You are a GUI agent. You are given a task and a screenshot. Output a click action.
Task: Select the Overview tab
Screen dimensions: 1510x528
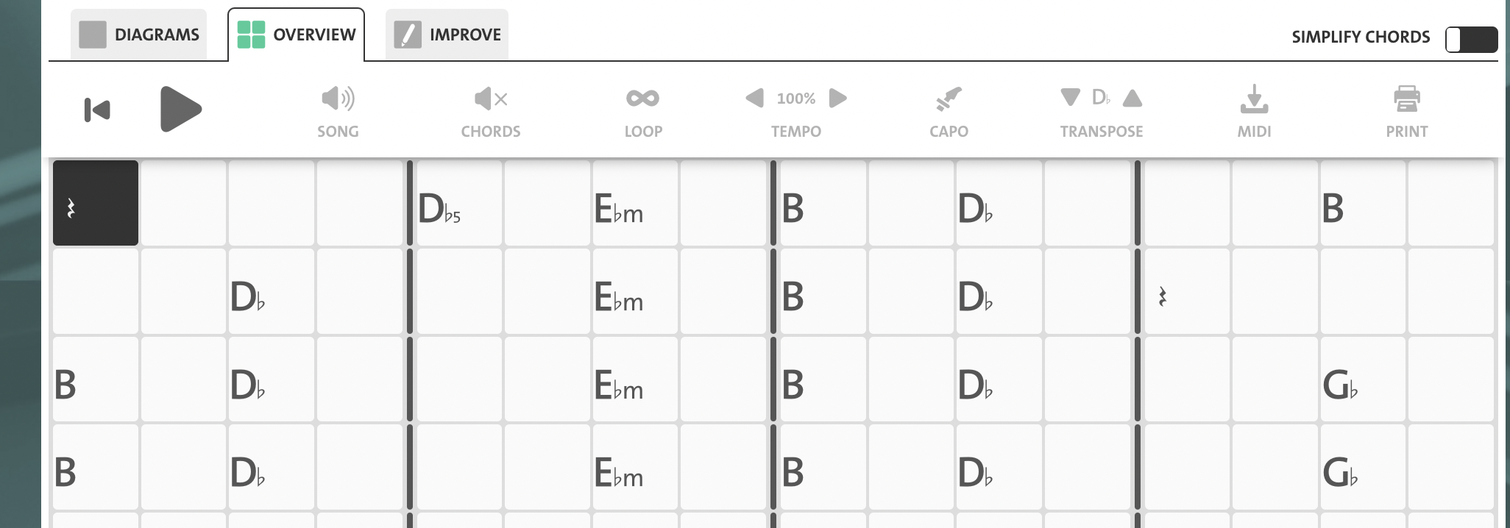(x=296, y=35)
